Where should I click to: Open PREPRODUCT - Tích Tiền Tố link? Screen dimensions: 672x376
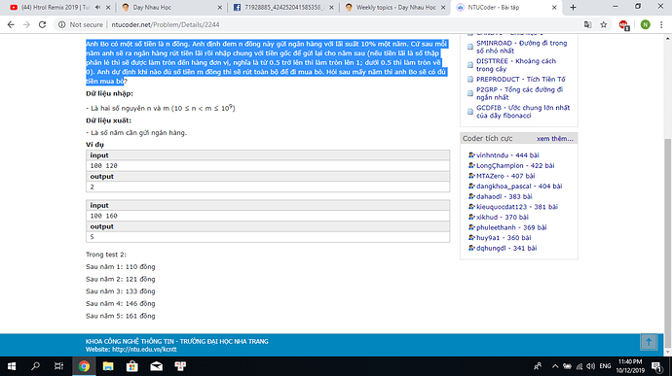pyautogui.click(x=521, y=79)
